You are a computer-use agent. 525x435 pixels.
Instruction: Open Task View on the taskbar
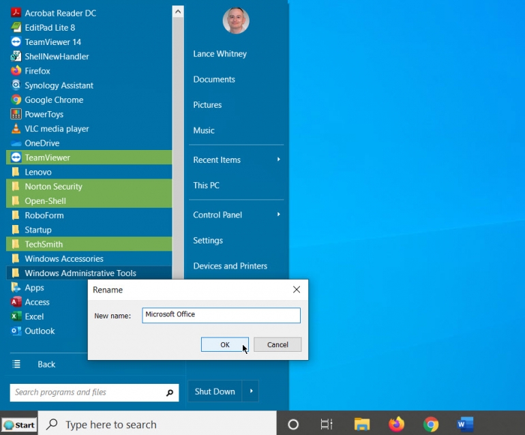(x=327, y=424)
